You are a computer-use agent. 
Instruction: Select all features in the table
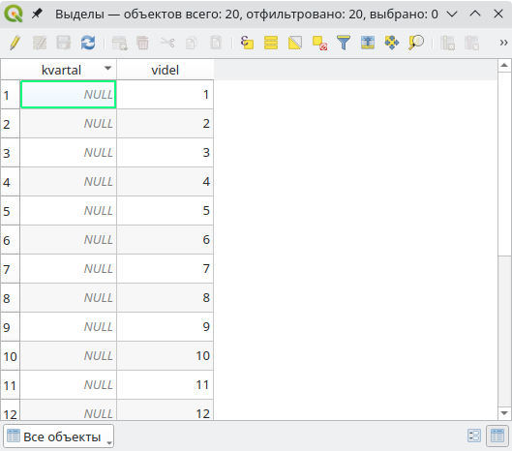point(271,43)
